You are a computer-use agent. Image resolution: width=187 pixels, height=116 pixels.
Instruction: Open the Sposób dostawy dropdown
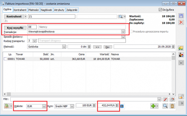(123, 37)
